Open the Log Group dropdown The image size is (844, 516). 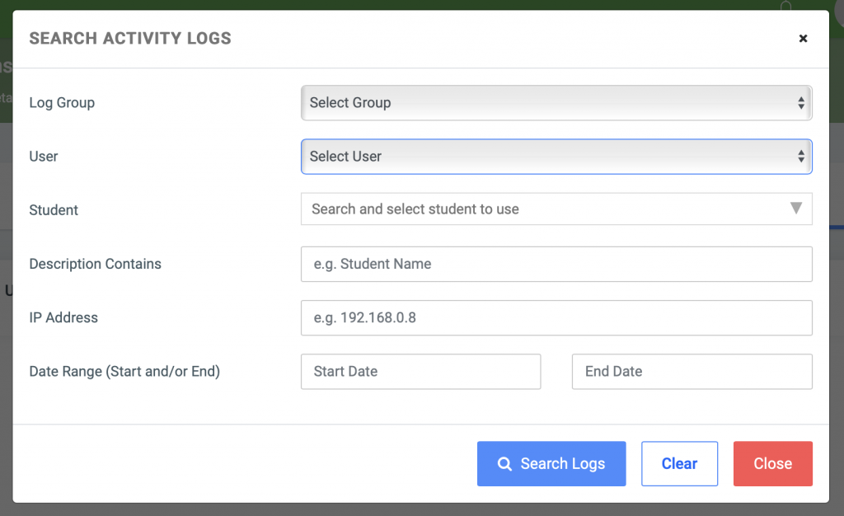[556, 102]
